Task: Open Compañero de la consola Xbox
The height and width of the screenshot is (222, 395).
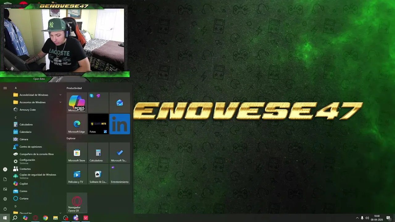Action: pos(37,154)
